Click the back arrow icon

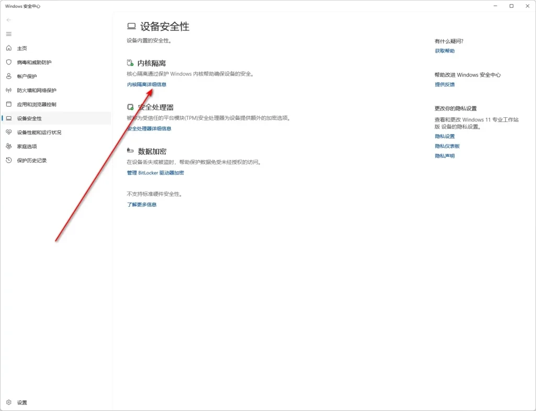(8, 20)
